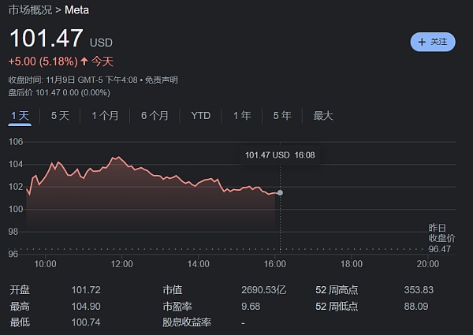Click the 52 周高点 statistic label
This screenshot has width=473, height=335.
pos(337,290)
